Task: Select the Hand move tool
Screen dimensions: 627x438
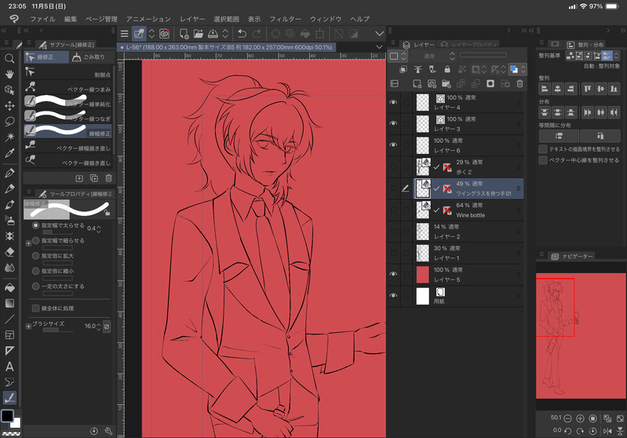Action: 9,74
